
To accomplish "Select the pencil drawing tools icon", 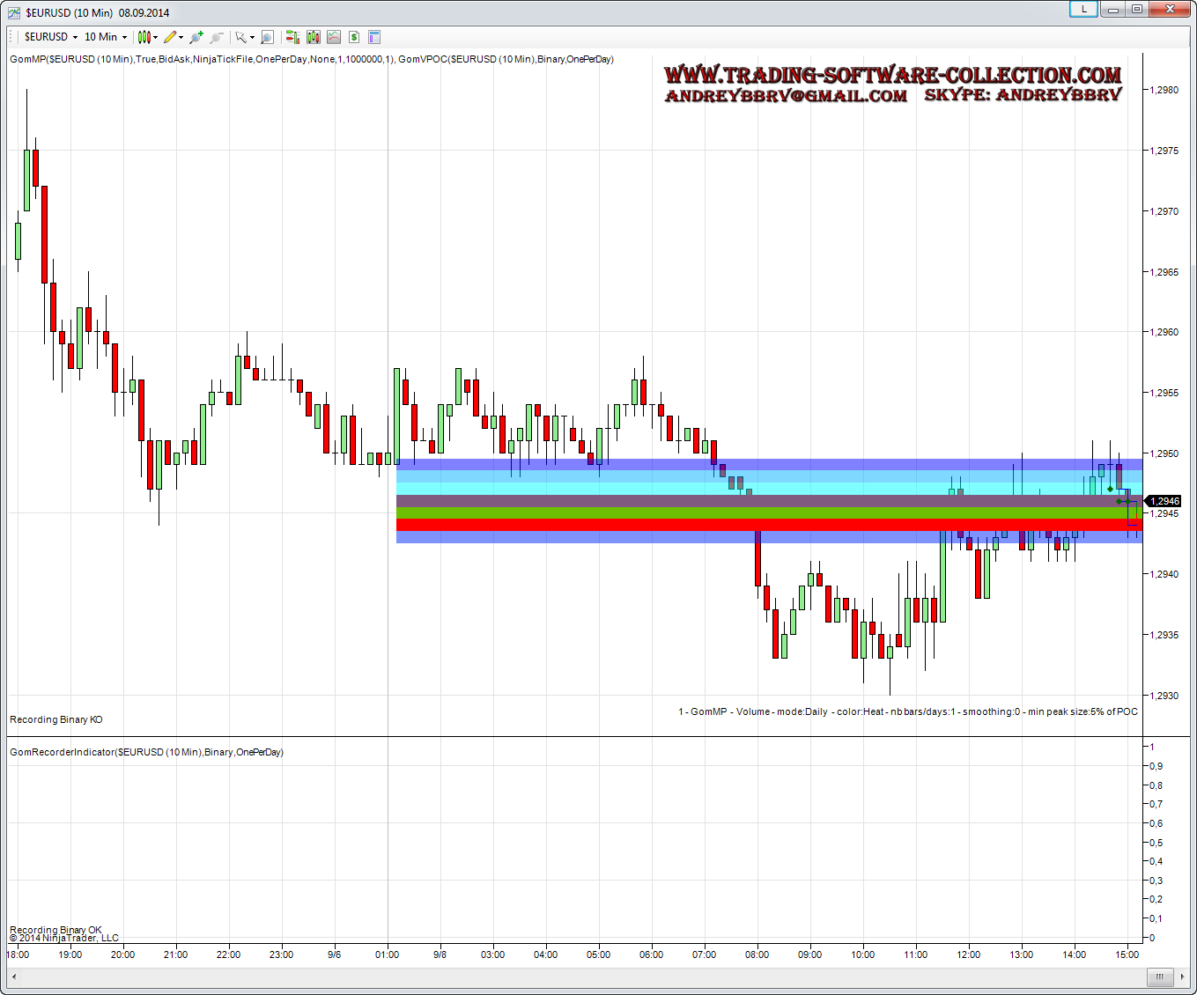I will (x=172, y=37).
